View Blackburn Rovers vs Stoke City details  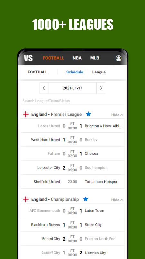point(72,225)
